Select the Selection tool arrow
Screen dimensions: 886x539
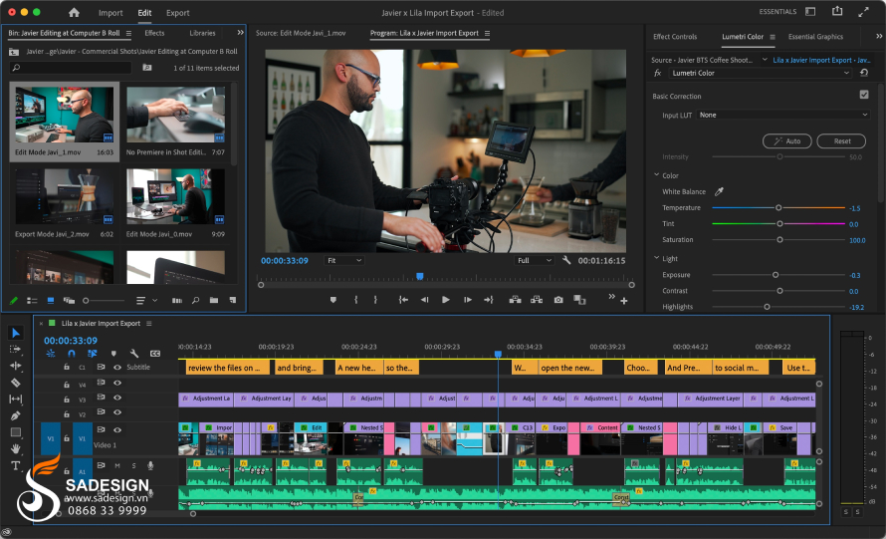click(x=16, y=333)
